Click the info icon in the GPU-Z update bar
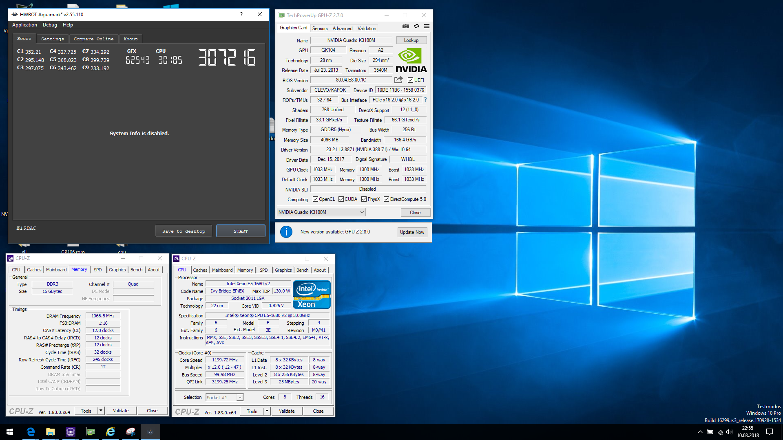Viewport: 783px width, 440px height. pos(286,232)
